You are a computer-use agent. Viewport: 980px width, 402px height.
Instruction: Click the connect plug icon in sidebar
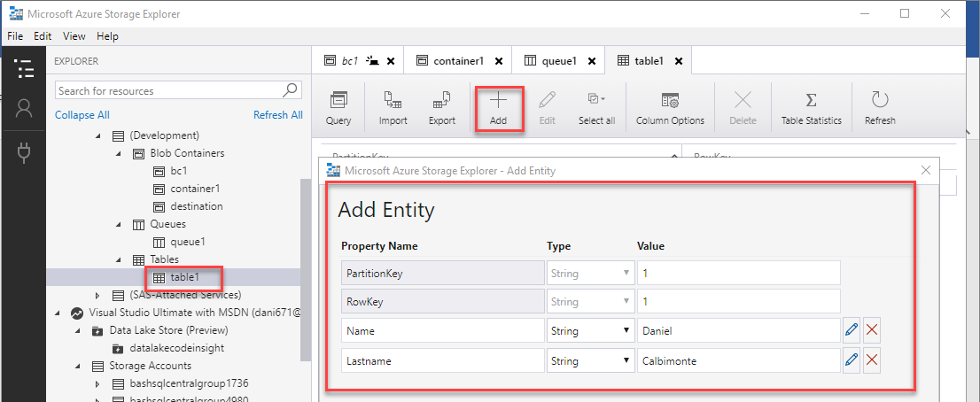coord(24,153)
